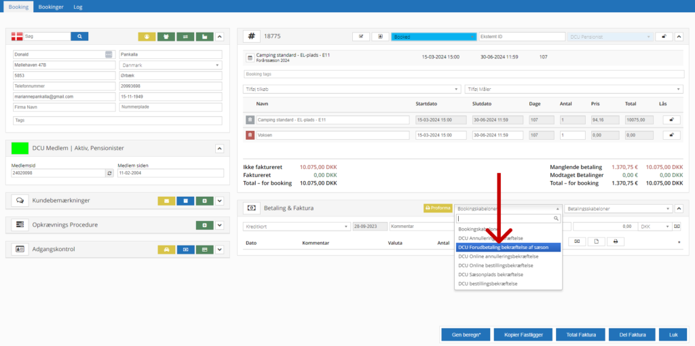The width and height of the screenshot is (695, 346).
Task: Click the Total Faktura button
Action: [580, 334]
